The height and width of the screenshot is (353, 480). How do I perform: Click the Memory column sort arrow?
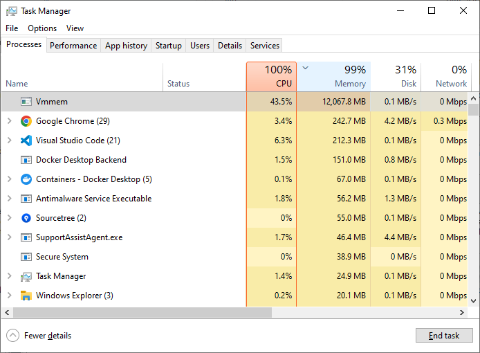305,68
